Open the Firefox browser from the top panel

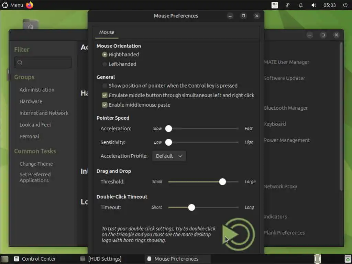(x=30, y=5)
